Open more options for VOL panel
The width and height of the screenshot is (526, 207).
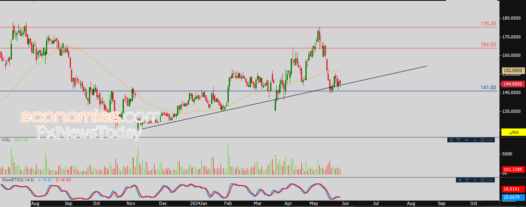(490, 140)
